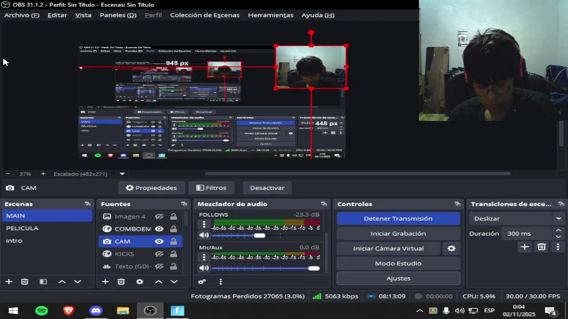Viewport: 568px width, 319px height.
Task: Move scene down arrow in Escenas panel
Action: point(78,281)
